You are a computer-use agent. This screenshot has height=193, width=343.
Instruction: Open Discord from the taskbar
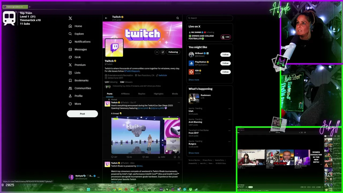coord(179,190)
